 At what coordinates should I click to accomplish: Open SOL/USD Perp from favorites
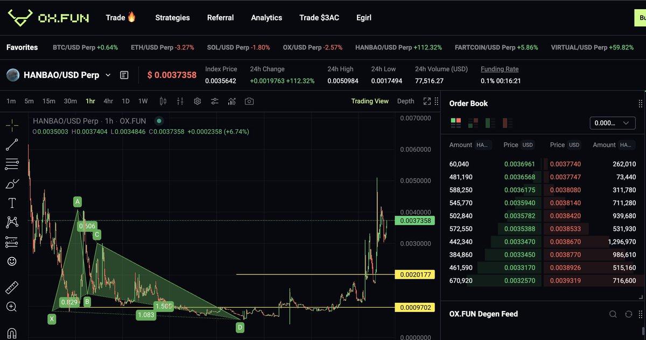[238, 47]
